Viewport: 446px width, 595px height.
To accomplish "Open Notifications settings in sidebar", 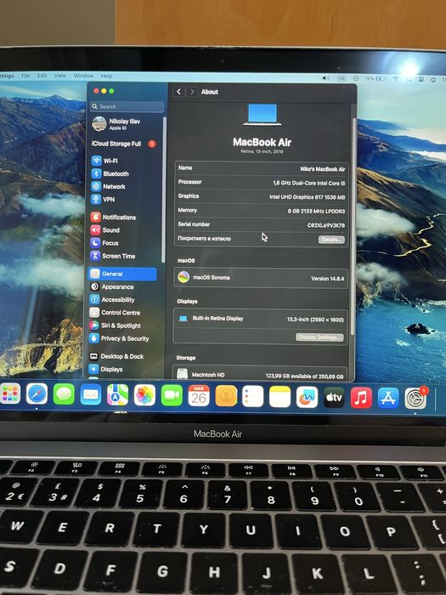I will (113, 217).
